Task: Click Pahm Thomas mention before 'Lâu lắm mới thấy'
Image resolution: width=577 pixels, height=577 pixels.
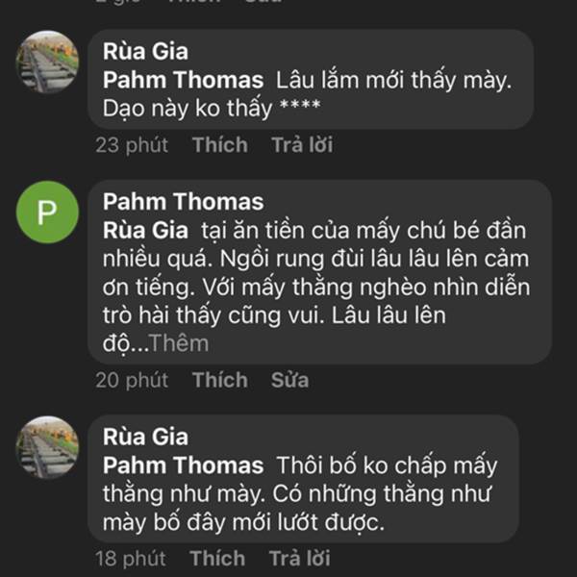Action: coord(183,80)
